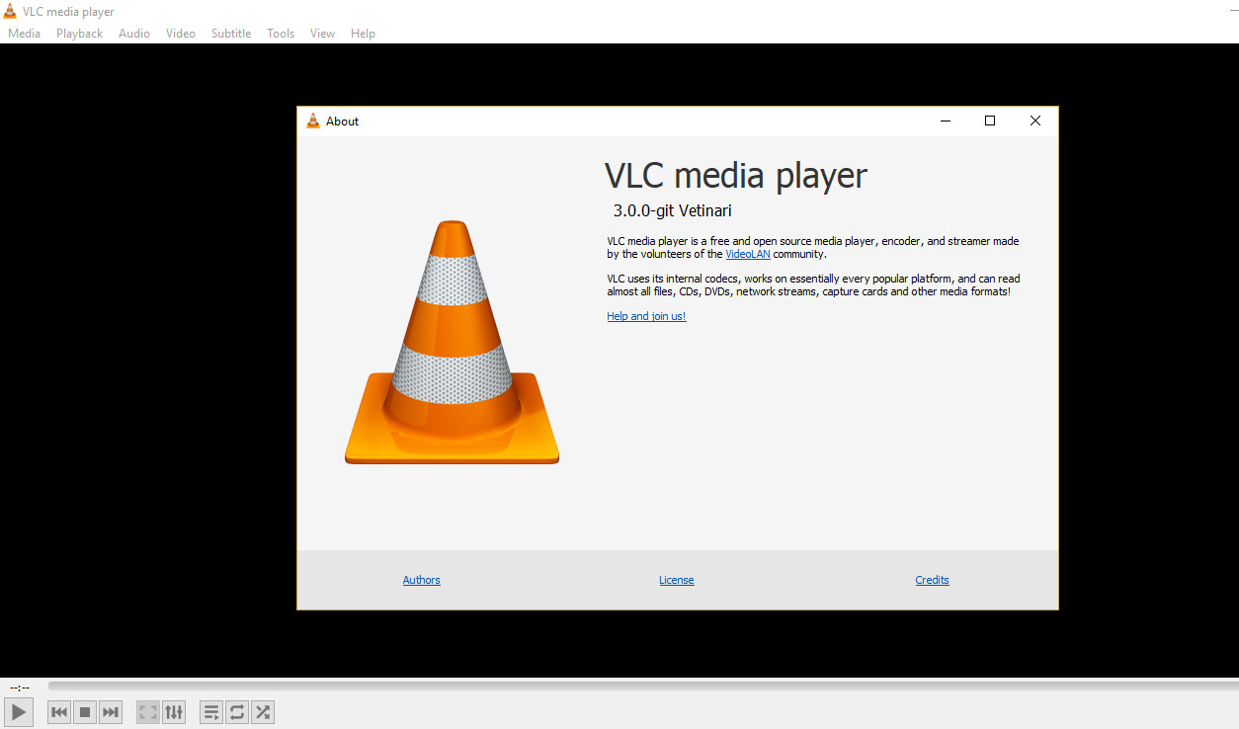Click the version text '3.0.0-git Vetinari'
This screenshot has width=1239, height=729.
pos(672,210)
